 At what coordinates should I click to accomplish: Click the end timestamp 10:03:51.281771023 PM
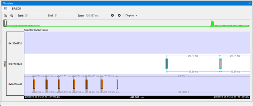tap(231, 97)
